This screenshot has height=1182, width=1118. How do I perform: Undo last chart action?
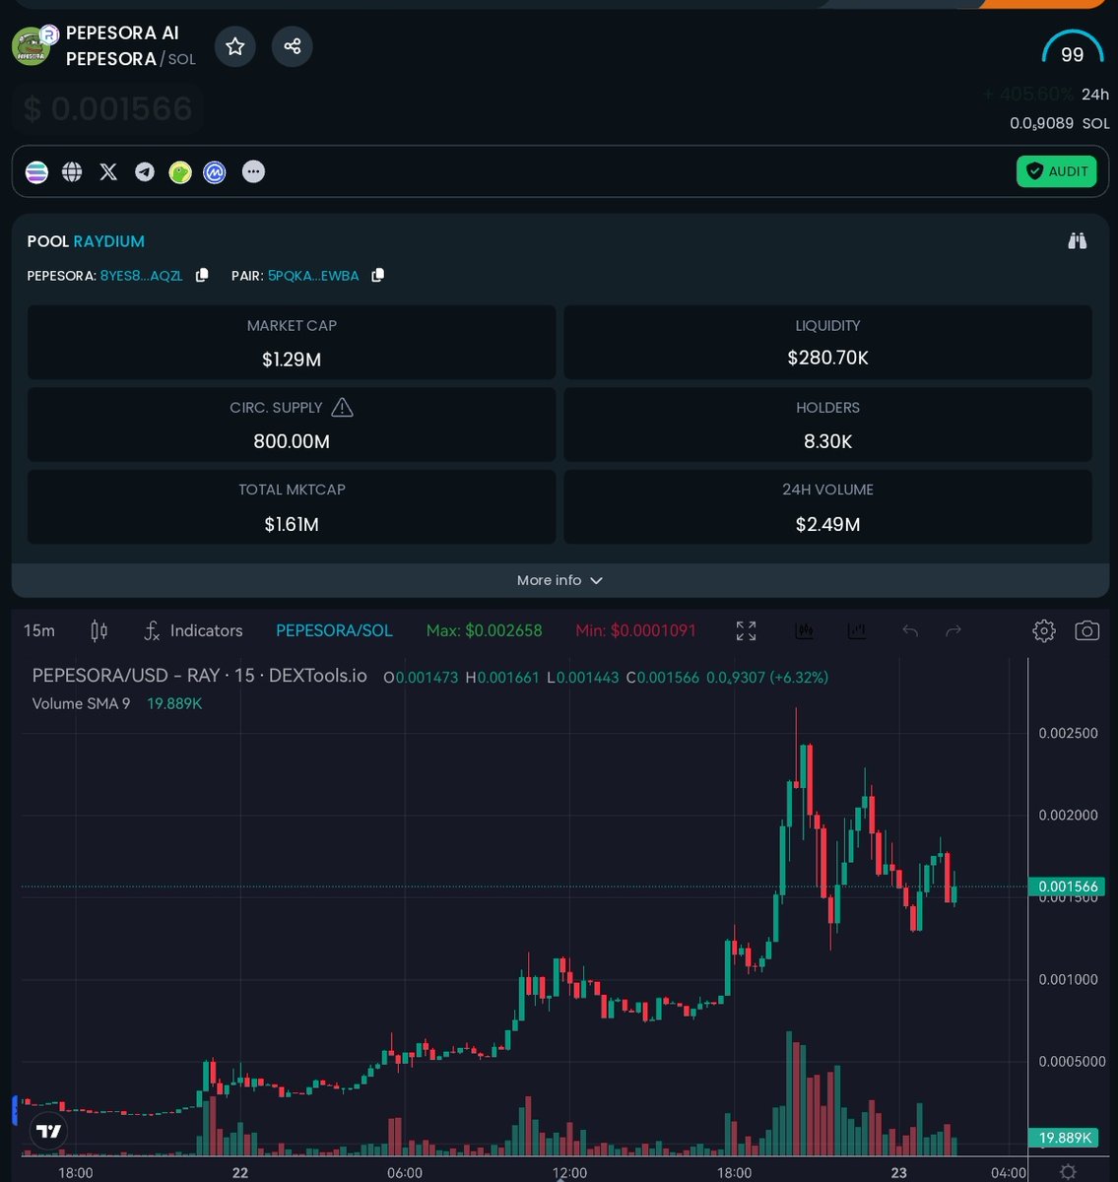(x=910, y=630)
